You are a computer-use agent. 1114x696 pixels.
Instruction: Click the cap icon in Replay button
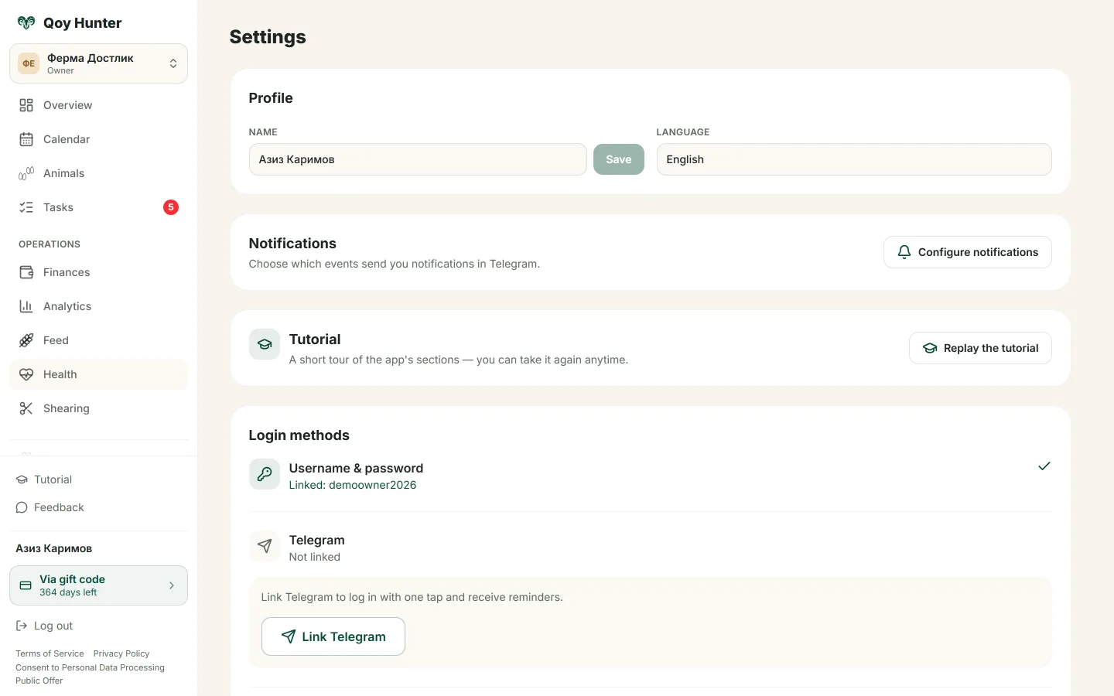tap(930, 348)
